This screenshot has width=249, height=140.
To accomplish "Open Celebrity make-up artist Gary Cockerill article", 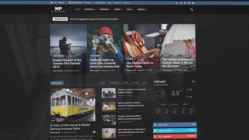I will tap(105, 63).
